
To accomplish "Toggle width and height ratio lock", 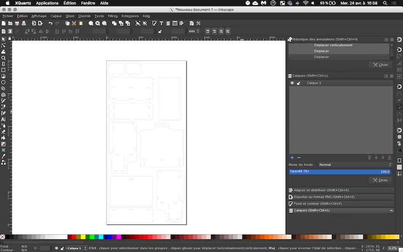I will pyautogui.click(x=160, y=31).
